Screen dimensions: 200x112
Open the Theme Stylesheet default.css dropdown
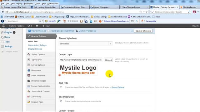[x=86, y=44]
